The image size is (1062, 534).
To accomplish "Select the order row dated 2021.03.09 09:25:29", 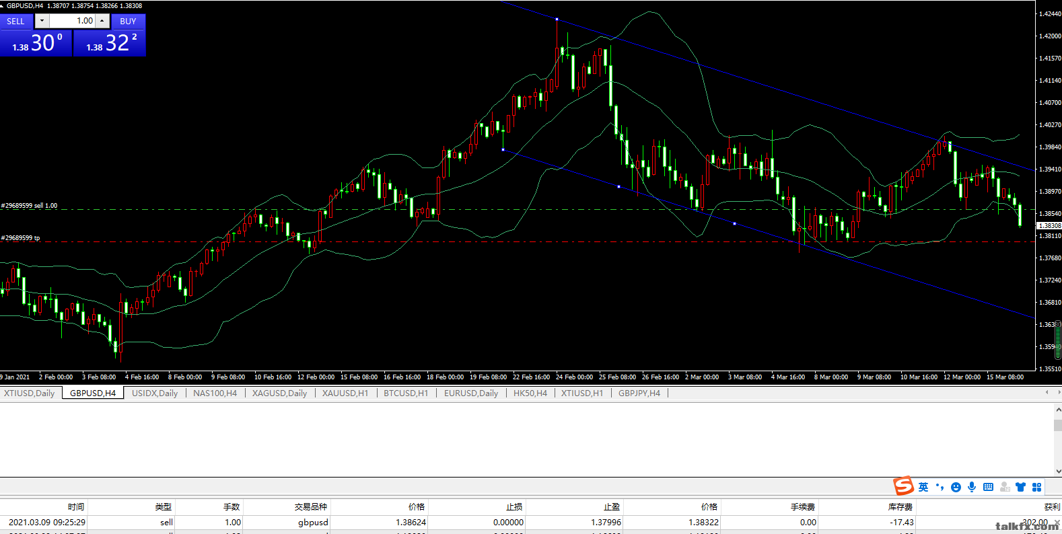I will [x=531, y=522].
